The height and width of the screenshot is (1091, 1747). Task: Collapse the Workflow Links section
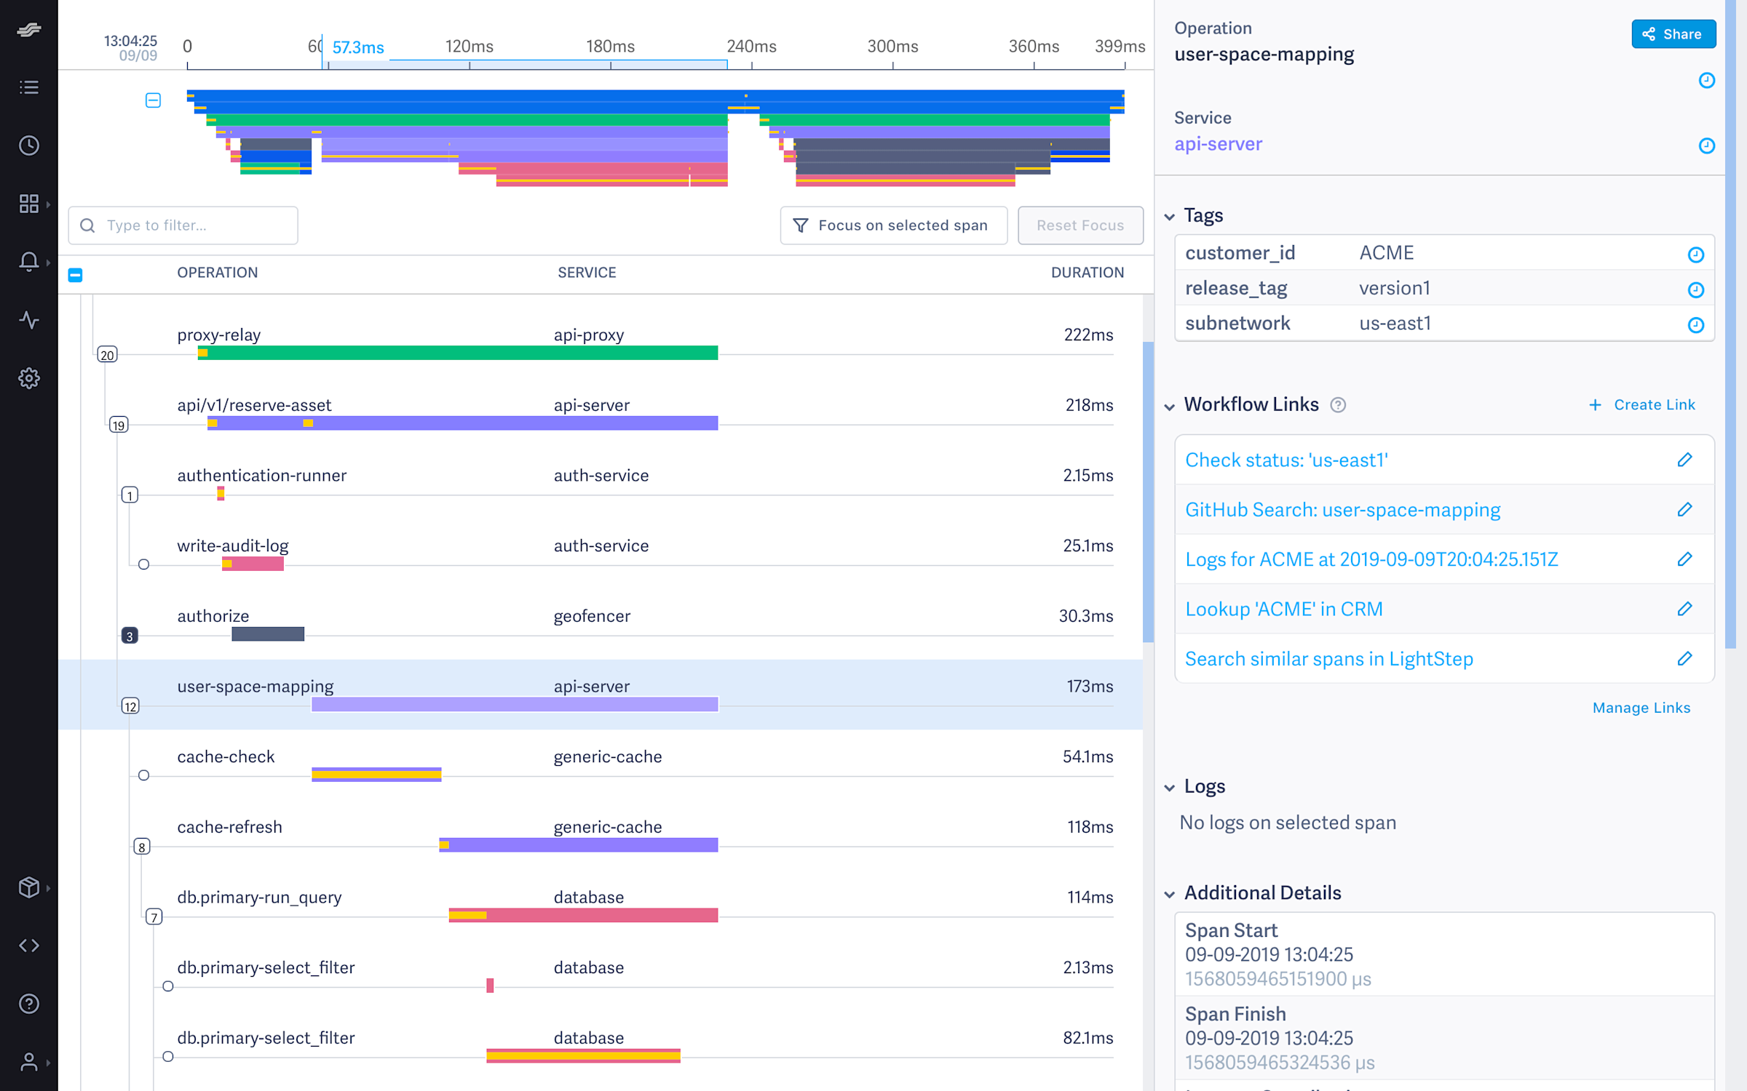tap(1170, 407)
